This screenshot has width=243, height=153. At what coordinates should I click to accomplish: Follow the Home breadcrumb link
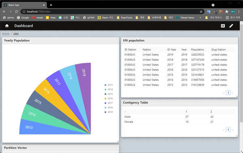6,34
